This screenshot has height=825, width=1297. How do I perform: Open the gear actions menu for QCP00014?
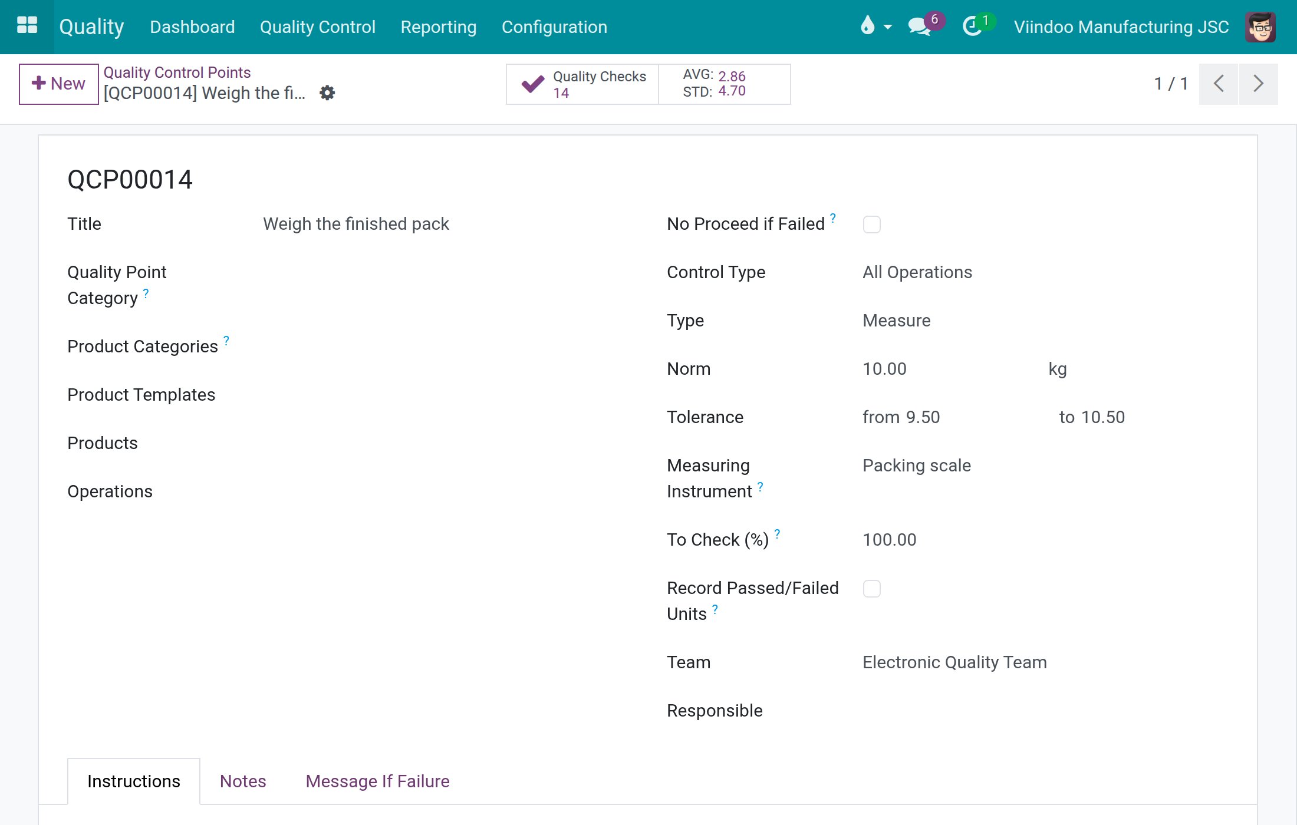327,93
